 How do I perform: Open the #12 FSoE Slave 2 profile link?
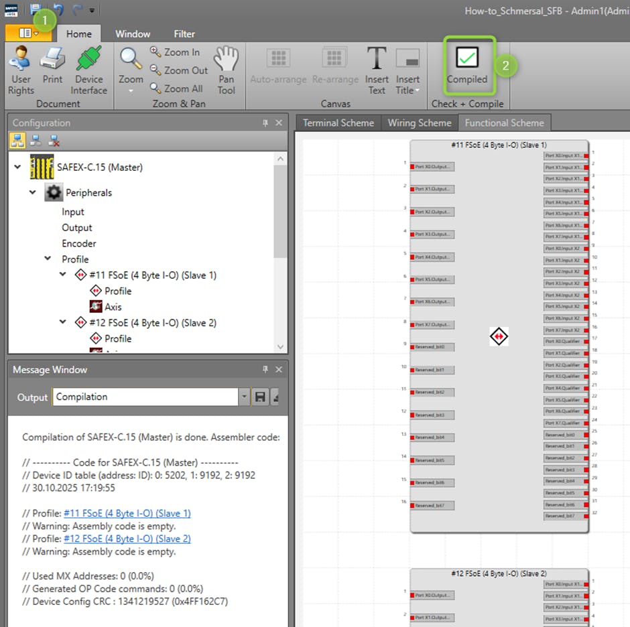[x=127, y=539]
